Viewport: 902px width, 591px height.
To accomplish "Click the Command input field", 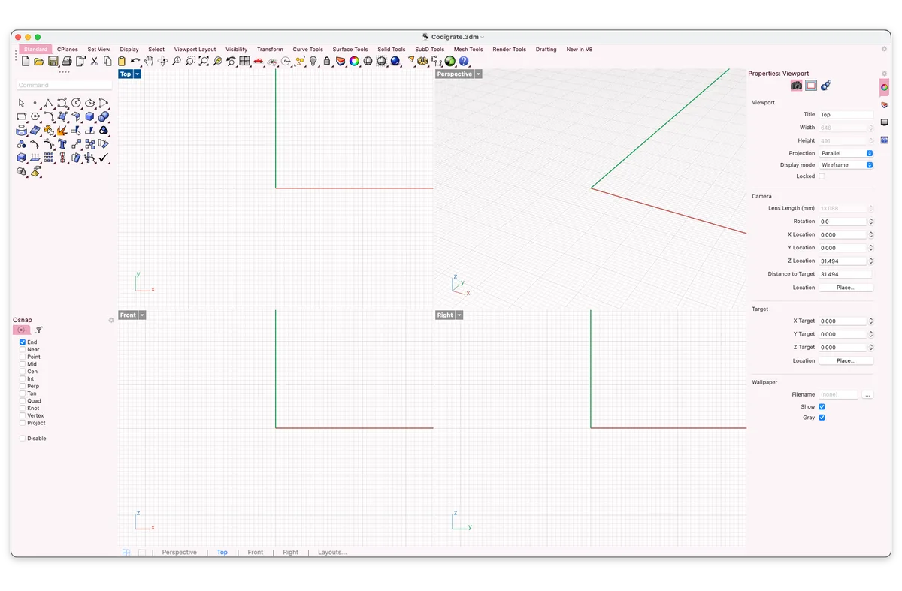I will click(x=65, y=86).
